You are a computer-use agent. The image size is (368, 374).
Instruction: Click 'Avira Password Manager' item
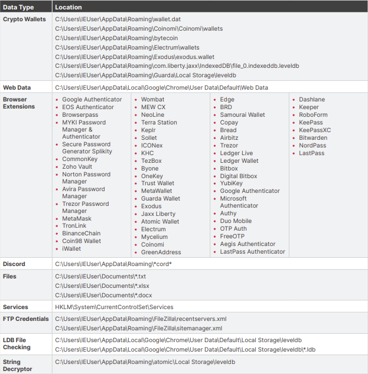click(x=83, y=192)
